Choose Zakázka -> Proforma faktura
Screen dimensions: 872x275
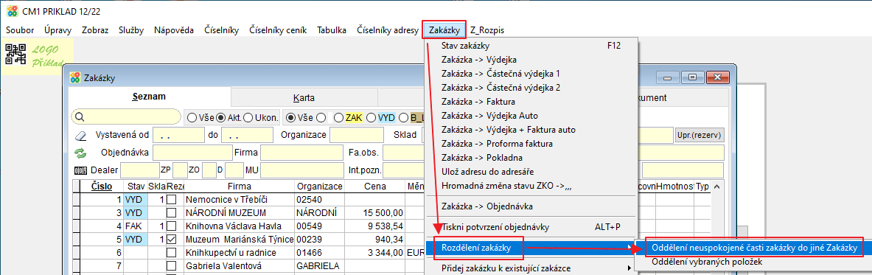pyautogui.click(x=531, y=144)
